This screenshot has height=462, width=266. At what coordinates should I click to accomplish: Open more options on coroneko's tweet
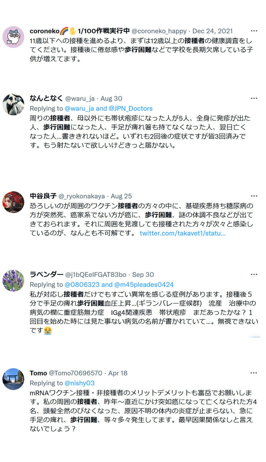[x=254, y=31]
